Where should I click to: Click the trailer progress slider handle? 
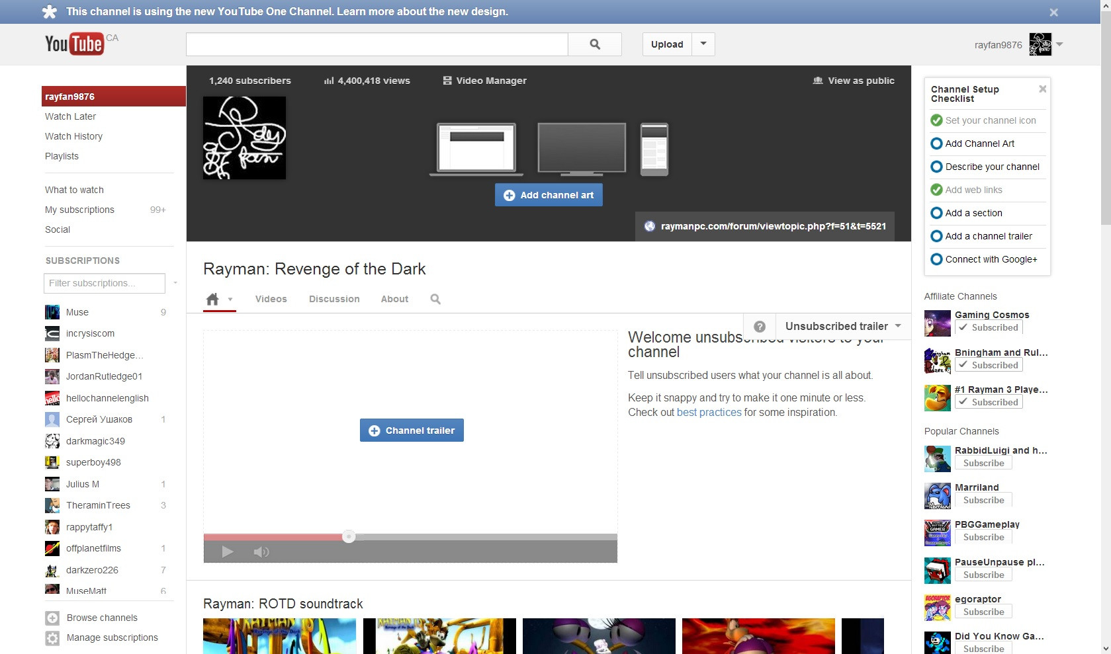pos(349,536)
